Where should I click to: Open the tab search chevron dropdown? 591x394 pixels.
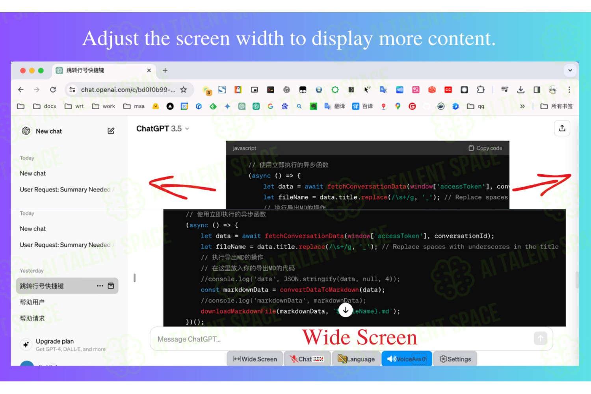point(570,71)
